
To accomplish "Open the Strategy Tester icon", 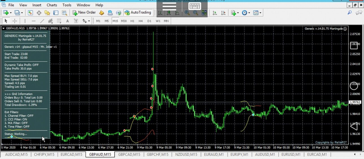I will [x=64, y=13].
